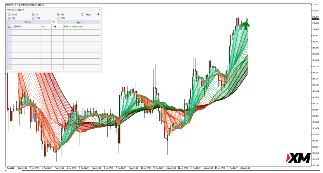Go to next page with Page +
The image size is (323, 173).
[x=79, y=22]
